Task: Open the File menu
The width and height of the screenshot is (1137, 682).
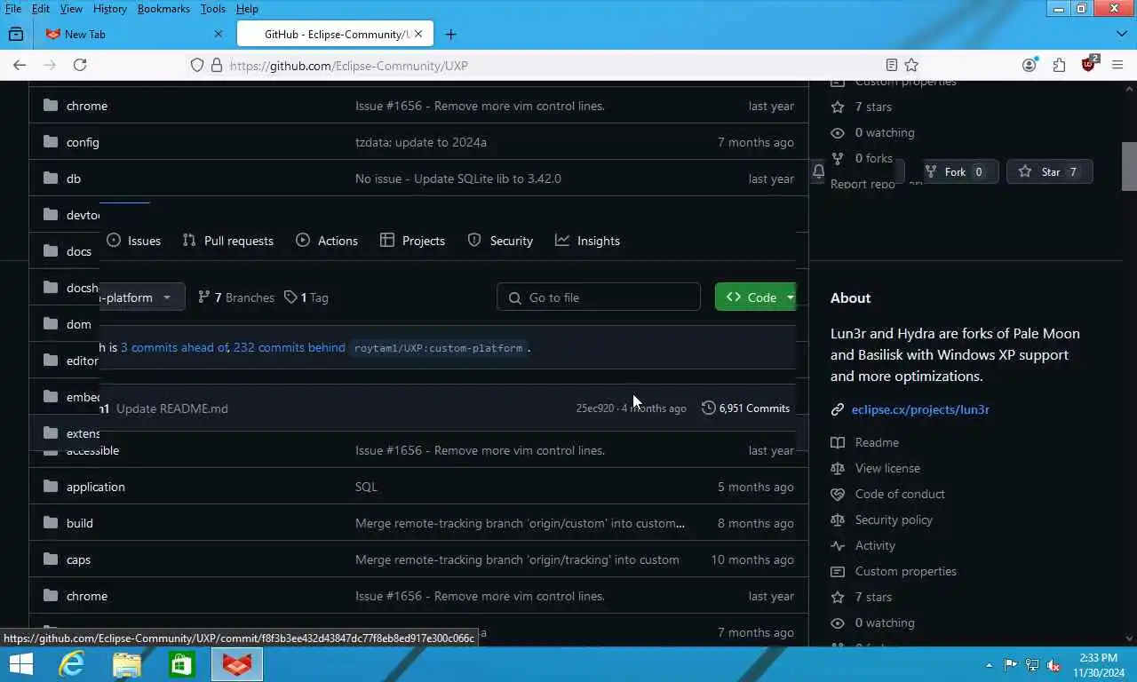Action: pyautogui.click(x=13, y=9)
